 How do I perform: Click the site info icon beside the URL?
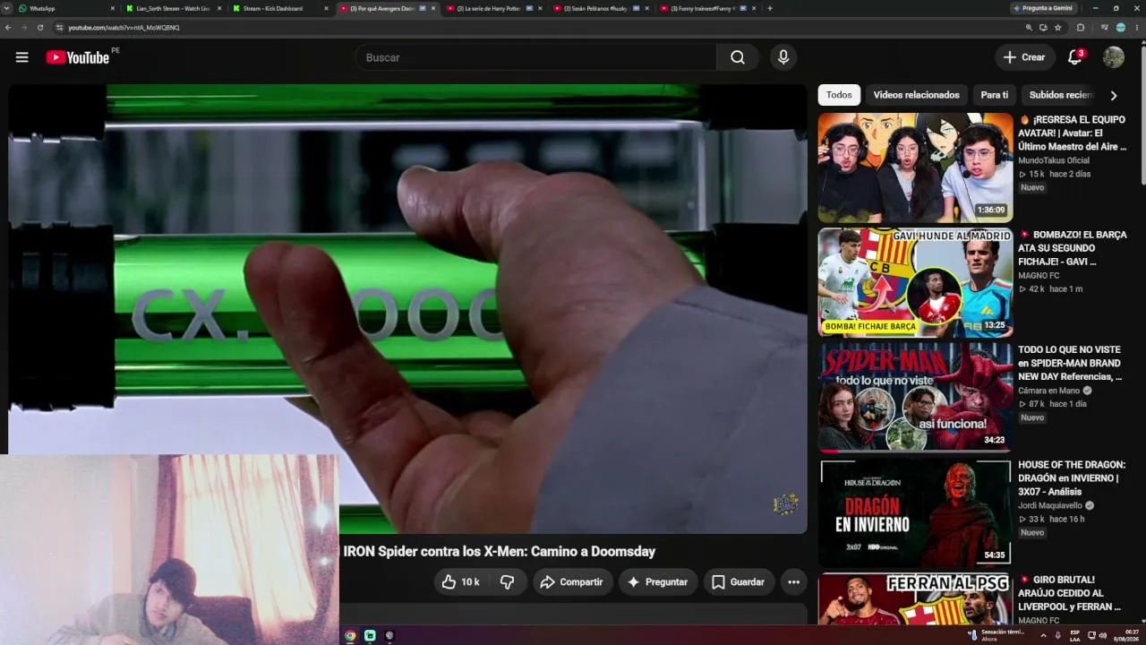59,28
